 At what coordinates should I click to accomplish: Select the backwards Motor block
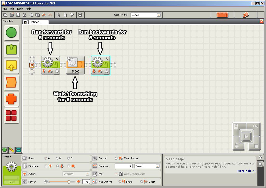[101, 65]
